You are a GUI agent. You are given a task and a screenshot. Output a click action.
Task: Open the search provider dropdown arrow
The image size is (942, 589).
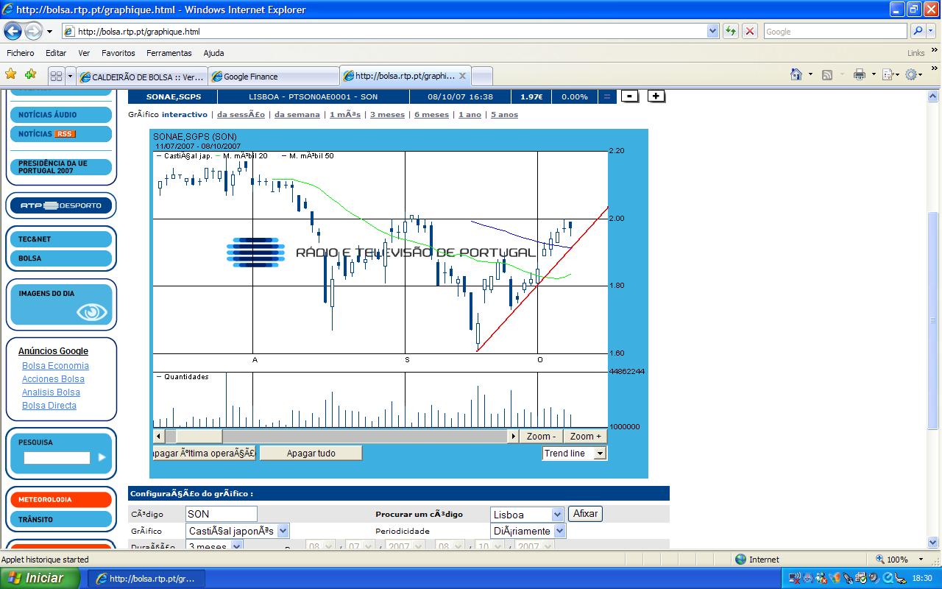click(x=931, y=31)
